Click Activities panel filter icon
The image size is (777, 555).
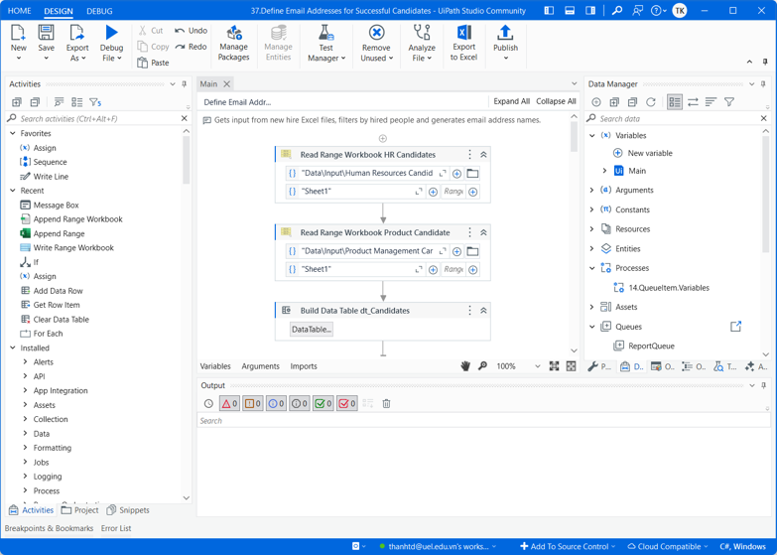point(95,102)
